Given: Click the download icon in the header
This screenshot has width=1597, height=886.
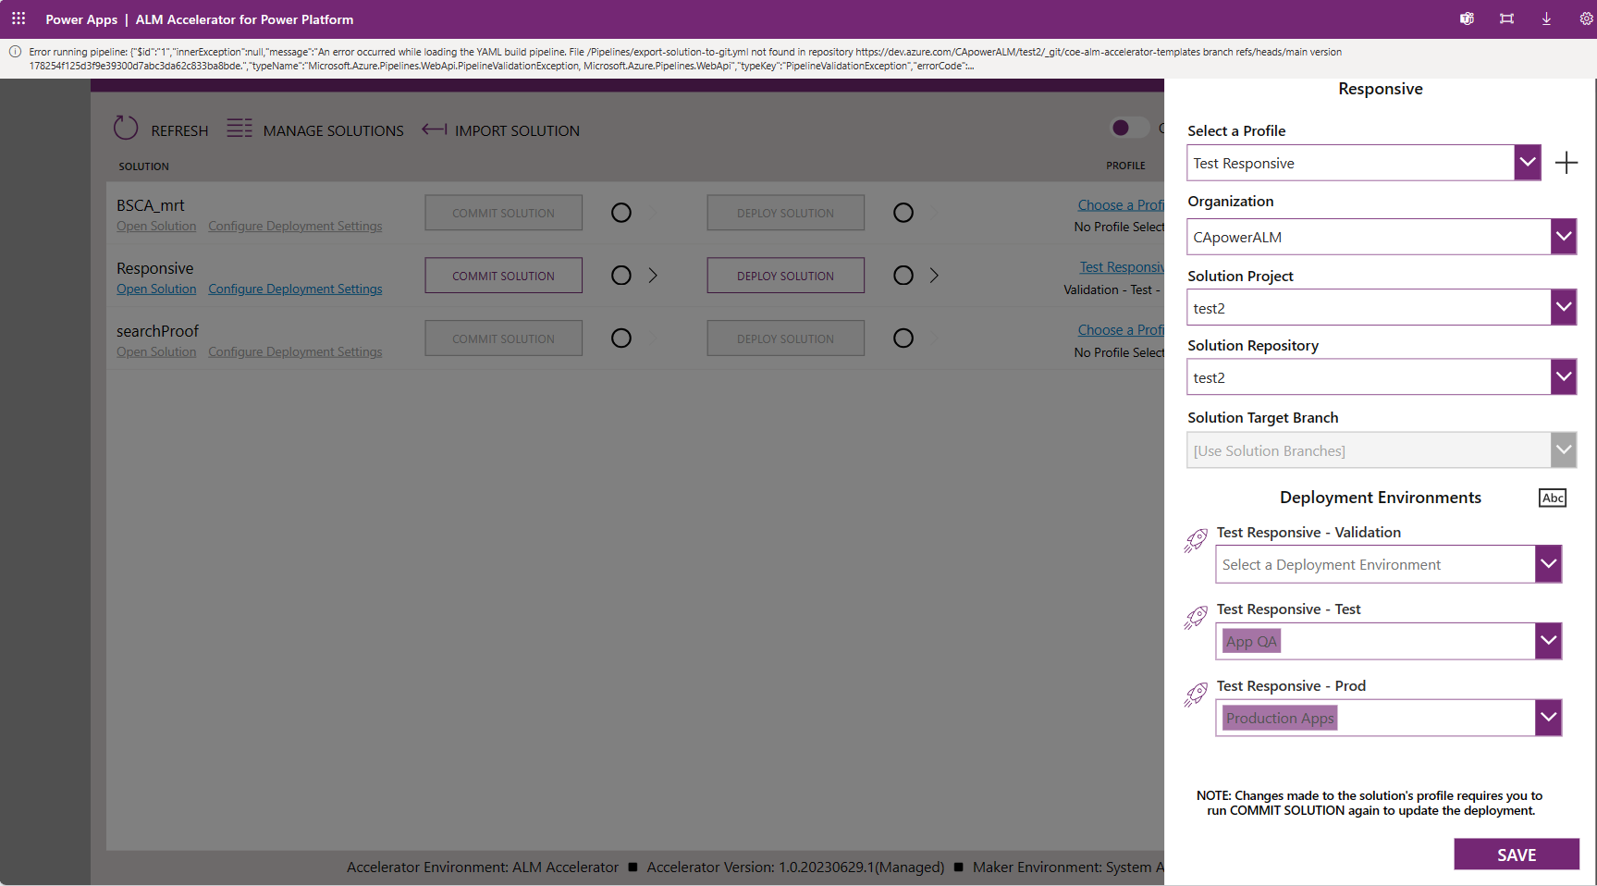Looking at the screenshot, I should [x=1545, y=18].
